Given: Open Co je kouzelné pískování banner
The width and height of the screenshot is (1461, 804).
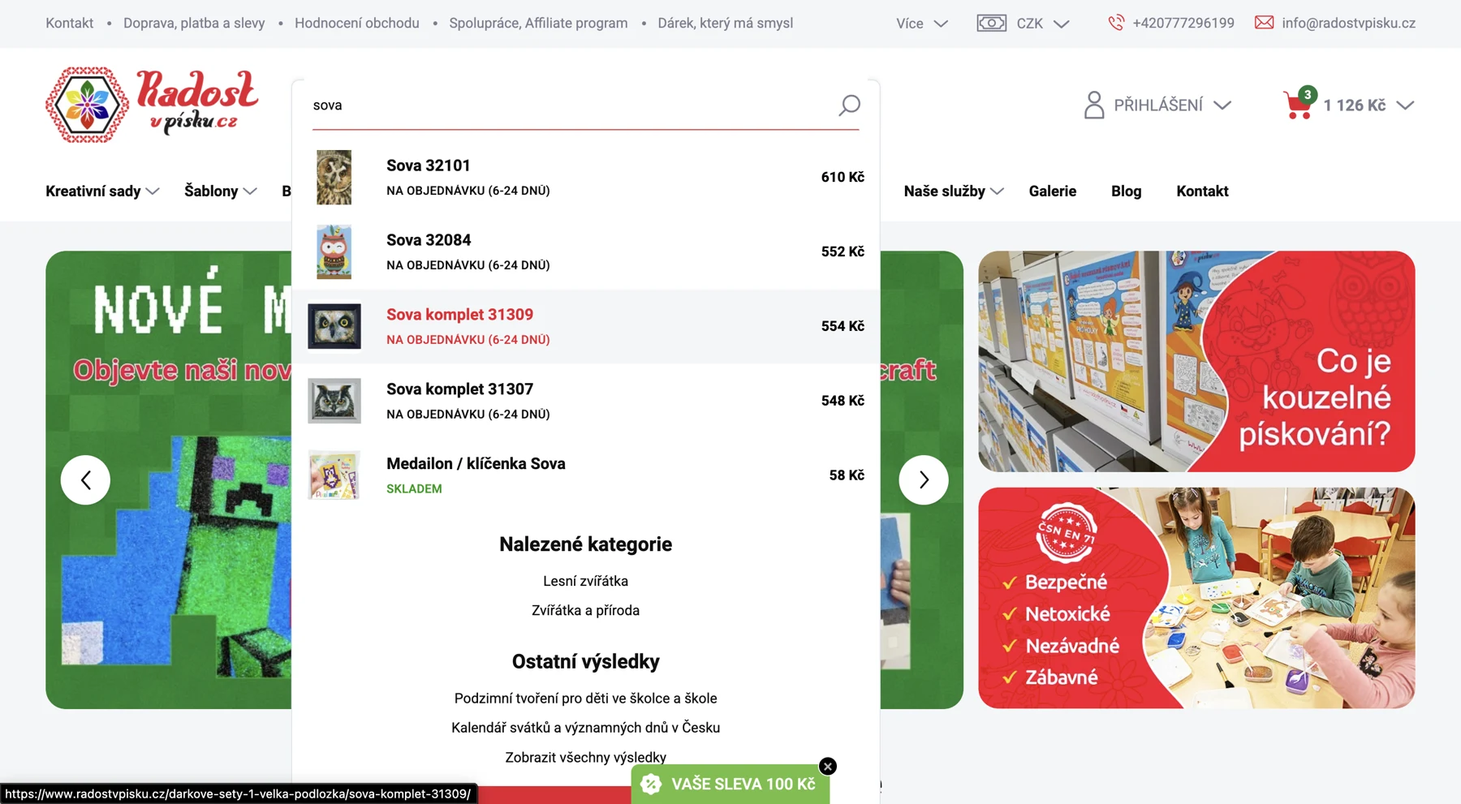Looking at the screenshot, I should coord(1196,361).
